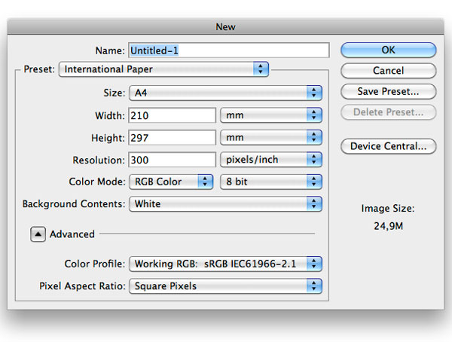Click the OK button
452x342 pixels.
388,50
